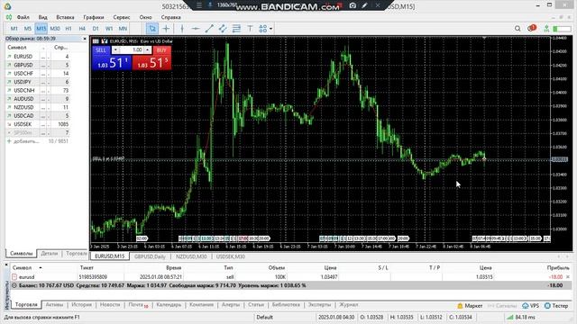Click the SELL button on chart
Viewport: 577px width, 324px height.
(x=101, y=50)
